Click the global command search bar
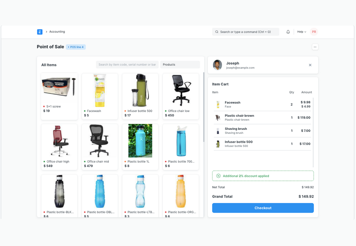The image size is (356, 246). [x=245, y=32]
